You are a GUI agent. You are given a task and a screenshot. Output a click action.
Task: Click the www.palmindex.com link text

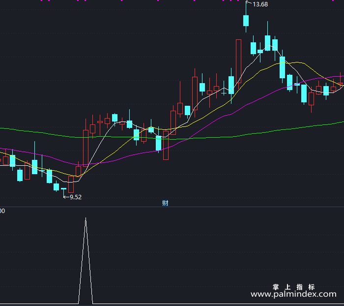pyautogui.click(x=293, y=294)
